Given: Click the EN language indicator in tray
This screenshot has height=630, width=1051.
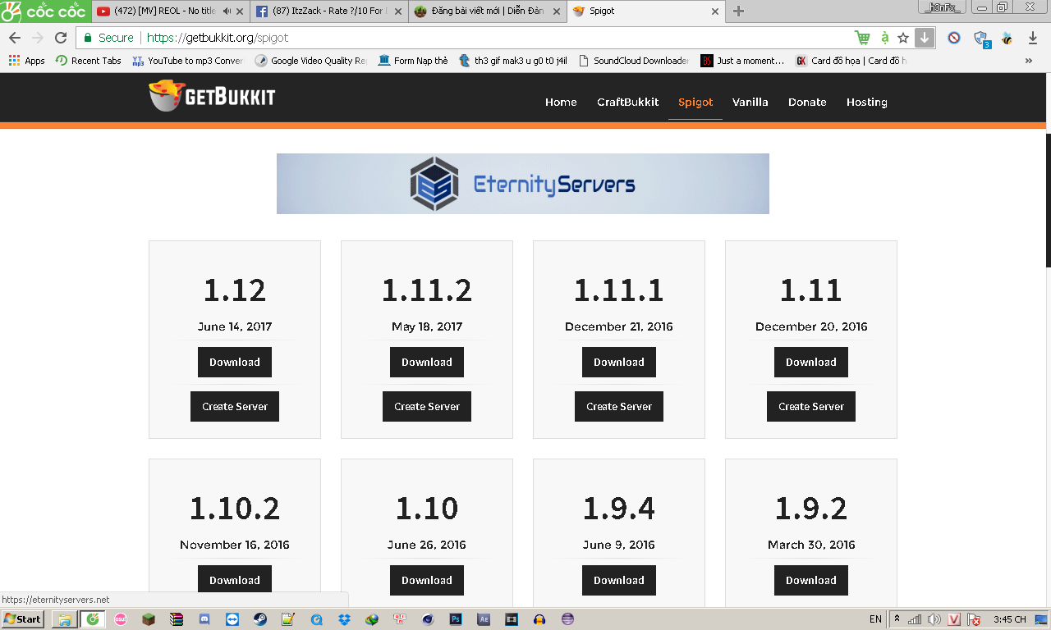Looking at the screenshot, I should 875,619.
